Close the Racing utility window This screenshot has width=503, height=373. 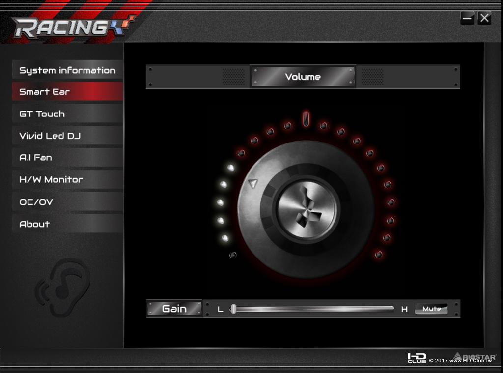click(x=484, y=18)
